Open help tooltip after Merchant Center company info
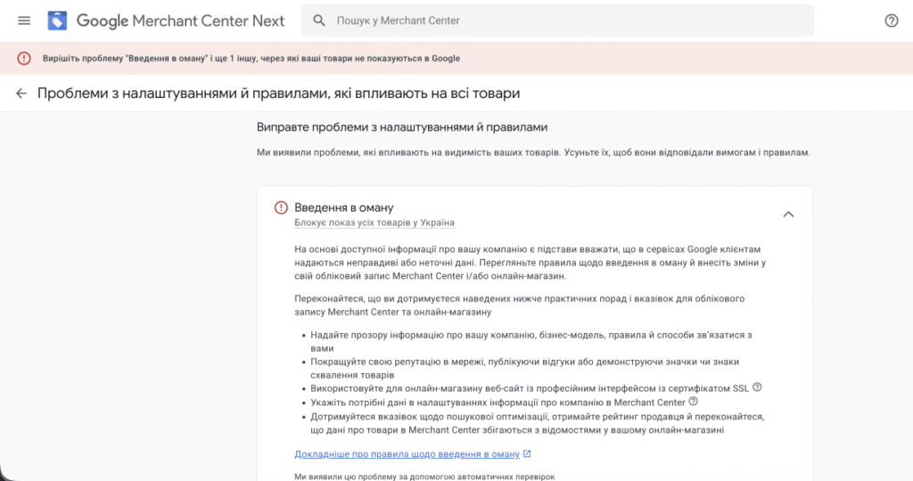 pos(693,402)
